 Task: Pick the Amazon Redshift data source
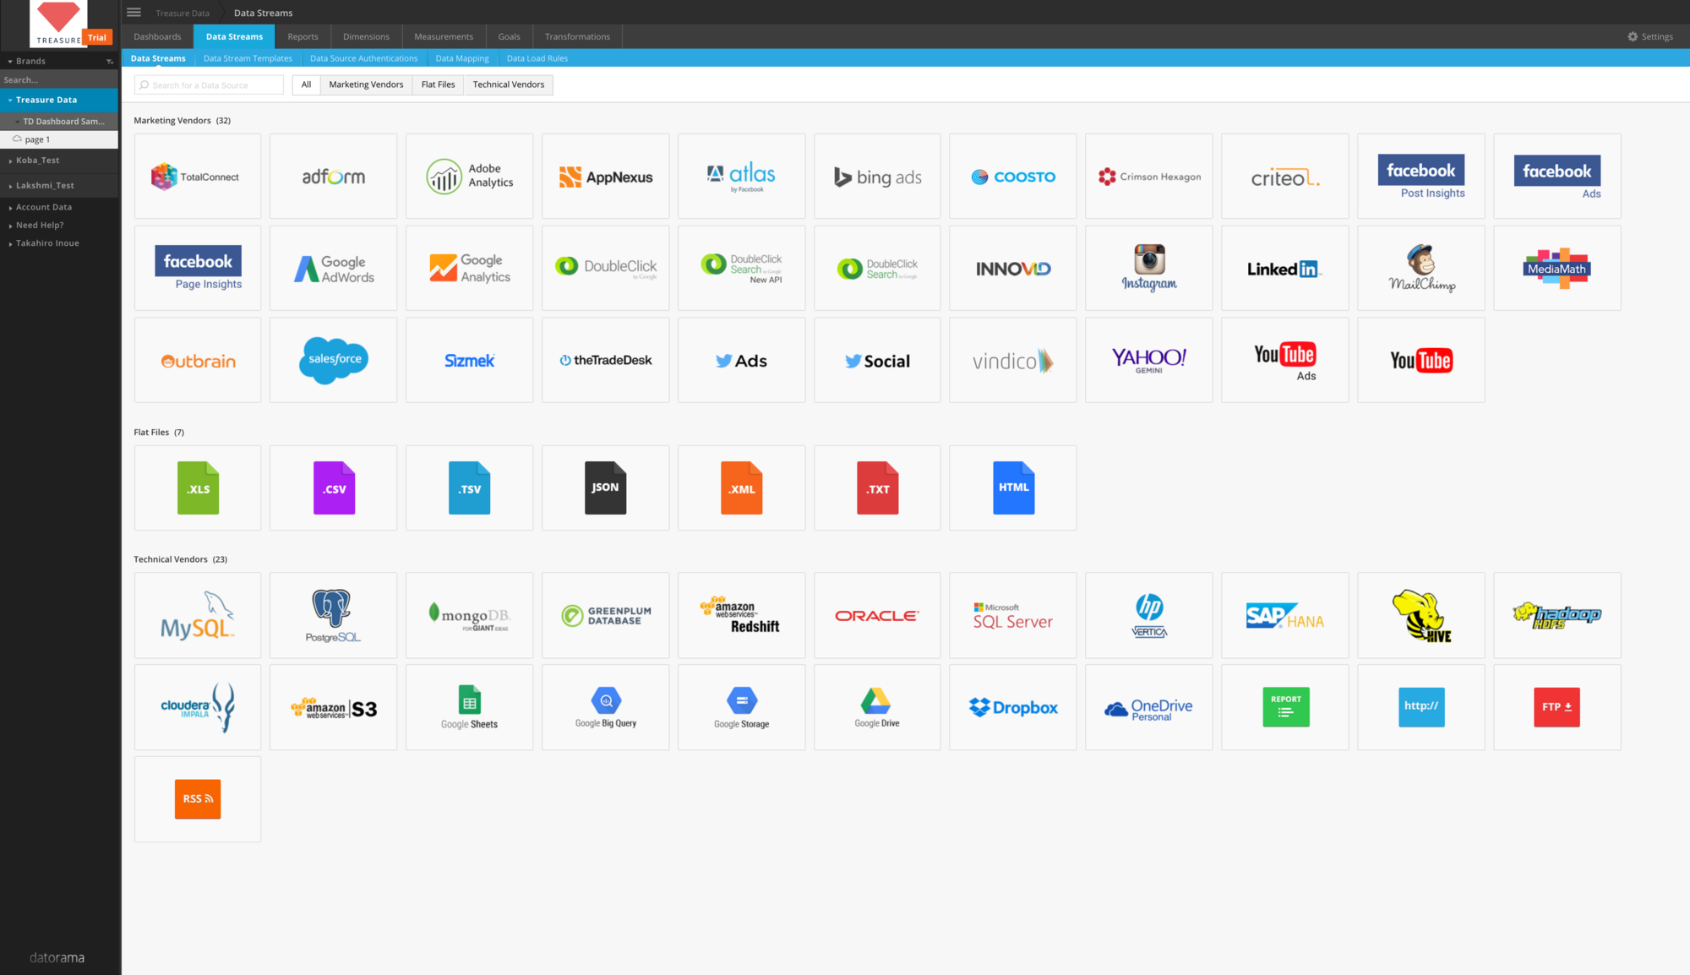click(x=742, y=616)
